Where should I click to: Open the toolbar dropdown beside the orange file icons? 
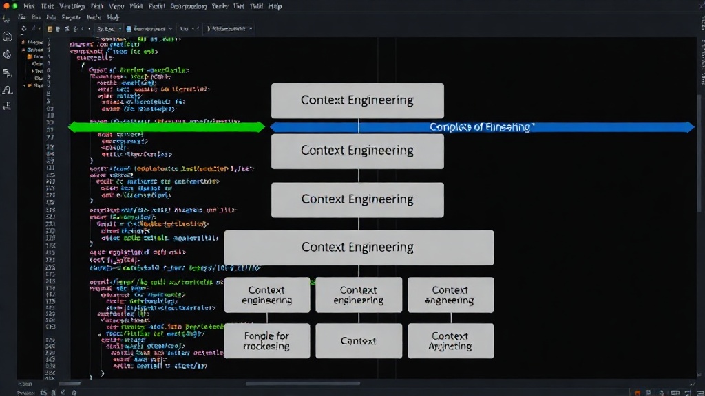pyautogui.click(x=109, y=29)
